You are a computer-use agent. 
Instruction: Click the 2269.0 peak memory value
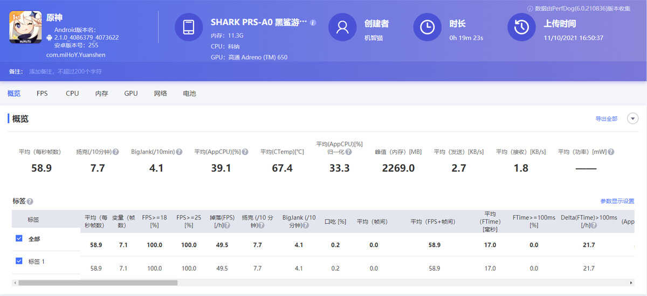click(x=398, y=168)
